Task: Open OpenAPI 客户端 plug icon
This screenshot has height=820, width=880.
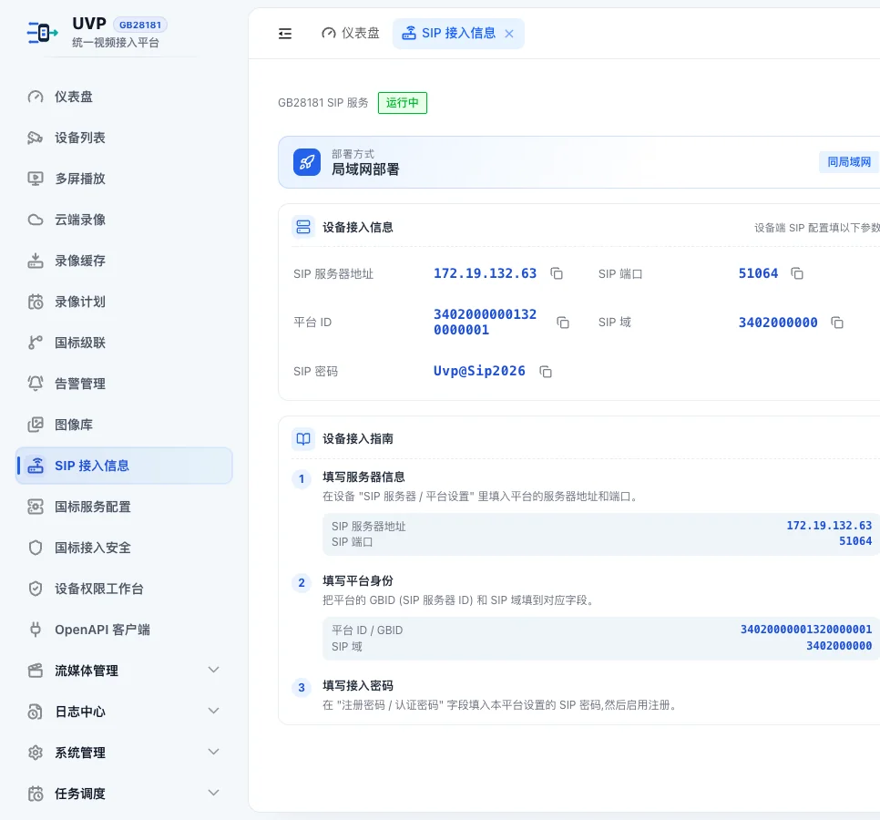Action: click(x=36, y=630)
